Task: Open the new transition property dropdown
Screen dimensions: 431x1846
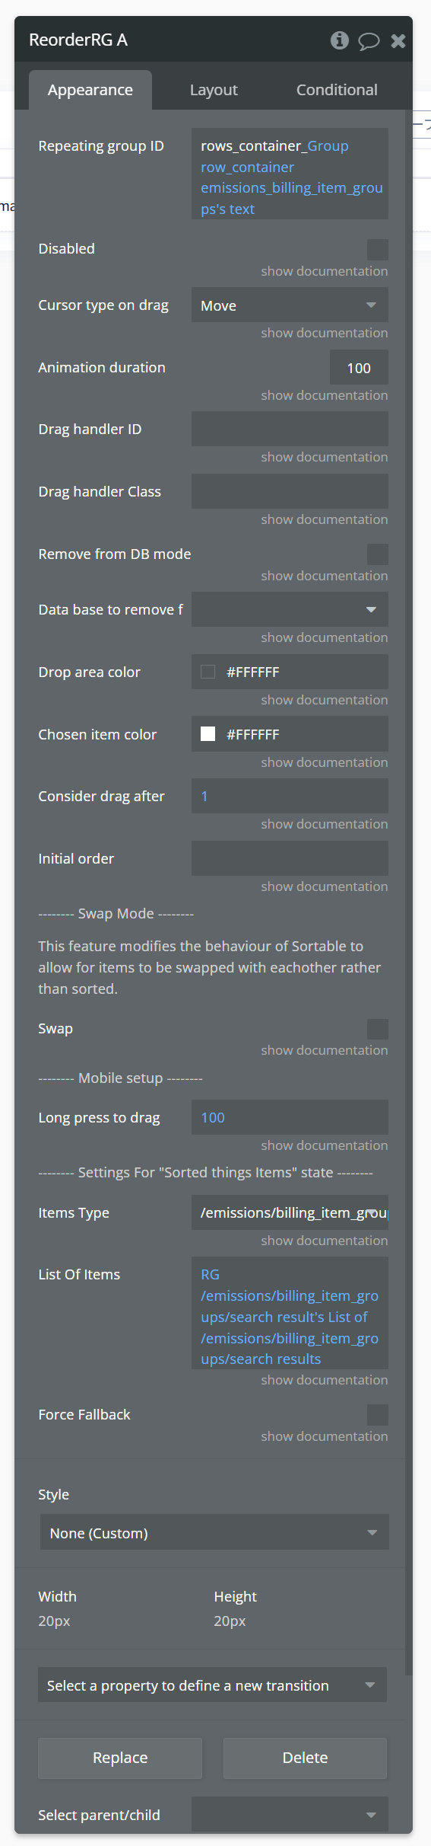Action: pos(212,1685)
